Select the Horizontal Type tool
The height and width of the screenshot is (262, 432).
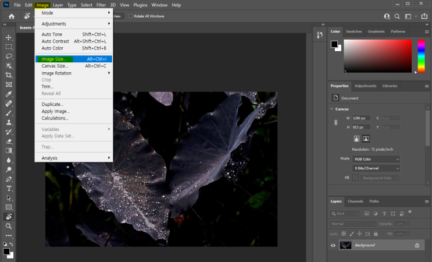click(x=9, y=189)
